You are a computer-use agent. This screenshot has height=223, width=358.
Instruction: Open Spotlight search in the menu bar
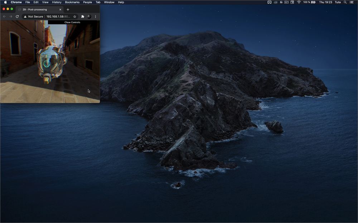[x=345, y=2]
